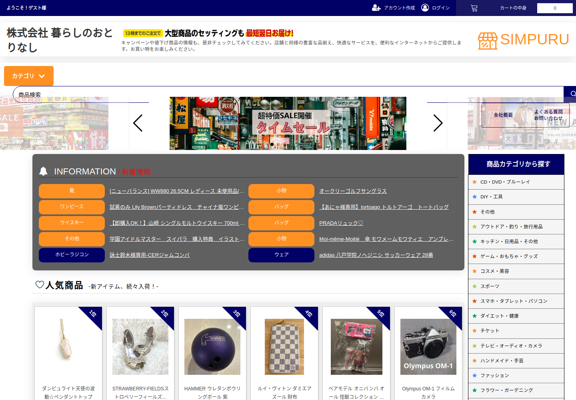Click カートの中身 text

pyautogui.click(x=513, y=8)
